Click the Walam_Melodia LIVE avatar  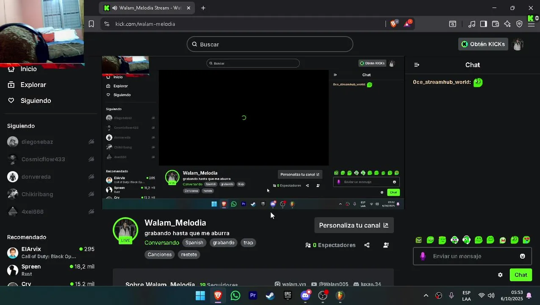125,230
